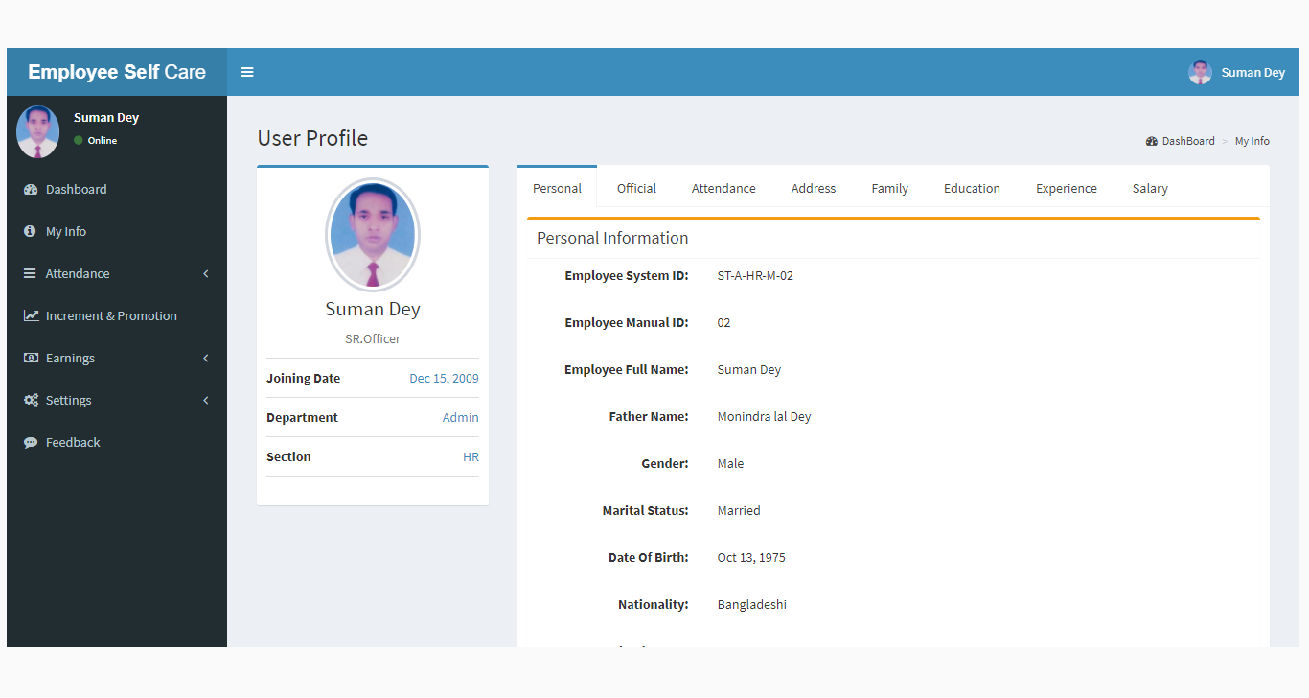Viewport: 1309px width, 698px height.
Task: Click the breadcrumb dashboard gauge icon
Action: click(1152, 141)
